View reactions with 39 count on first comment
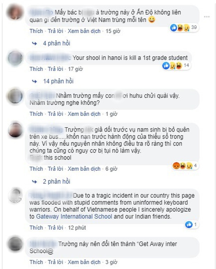This screenshot has height=269, width=216. pos(184,28)
